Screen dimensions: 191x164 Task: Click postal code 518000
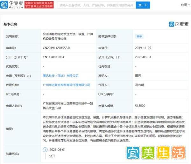coord(140,106)
